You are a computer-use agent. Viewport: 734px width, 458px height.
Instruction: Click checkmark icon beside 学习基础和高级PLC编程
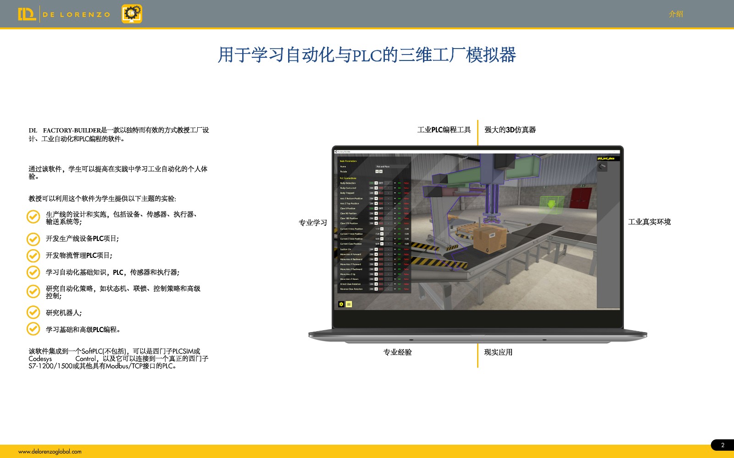pyautogui.click(x=33, y=329)
